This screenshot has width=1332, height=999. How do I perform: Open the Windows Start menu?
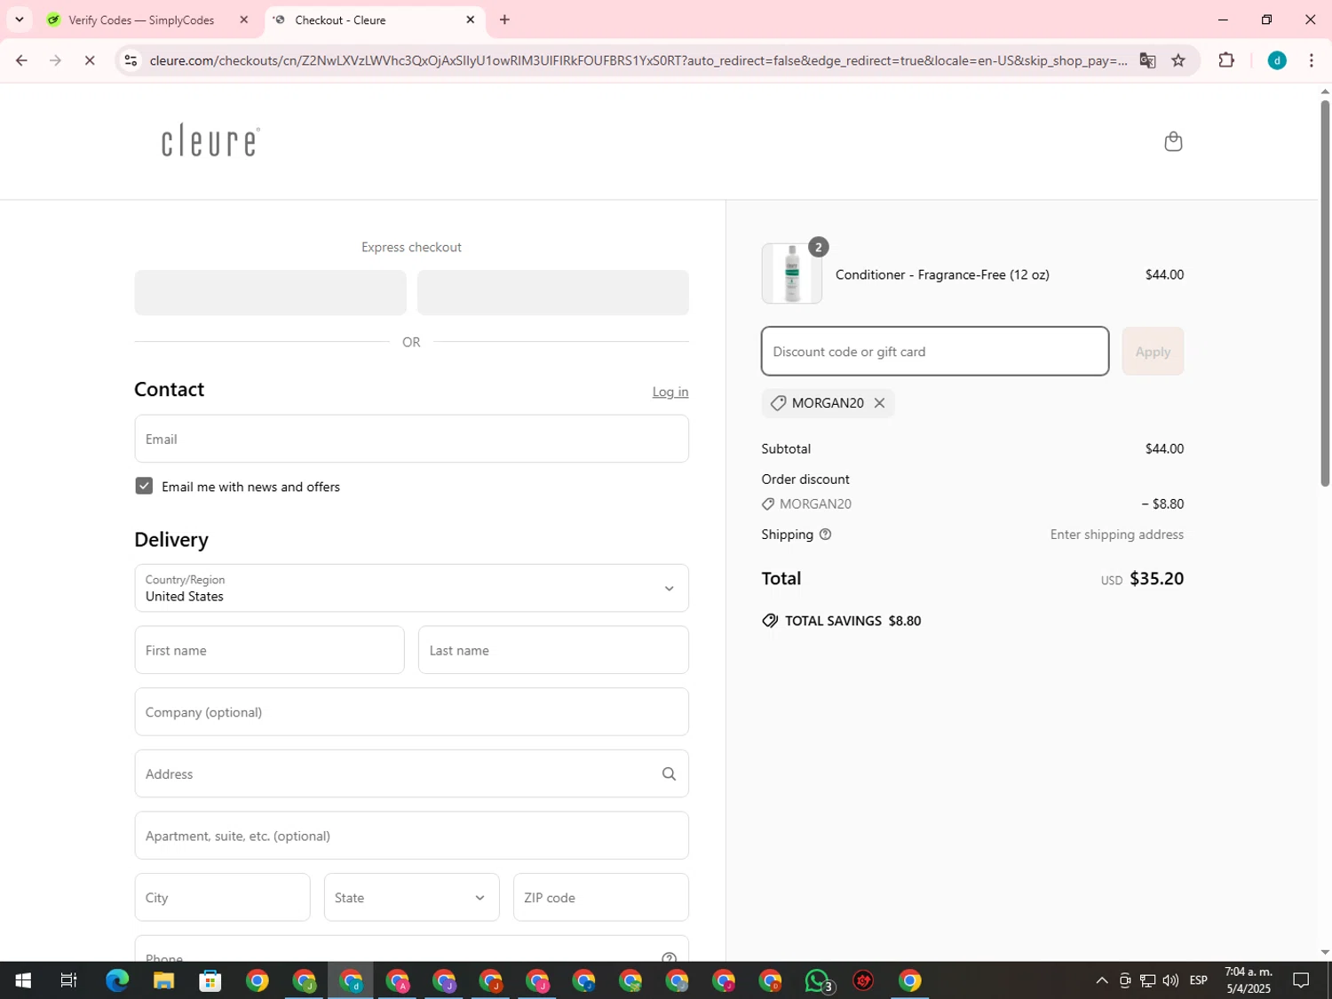click(23, 980)
